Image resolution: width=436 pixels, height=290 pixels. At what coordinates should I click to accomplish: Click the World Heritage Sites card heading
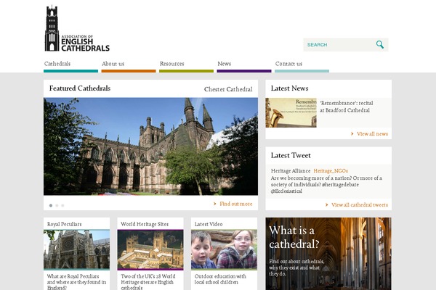pos(145,224)
